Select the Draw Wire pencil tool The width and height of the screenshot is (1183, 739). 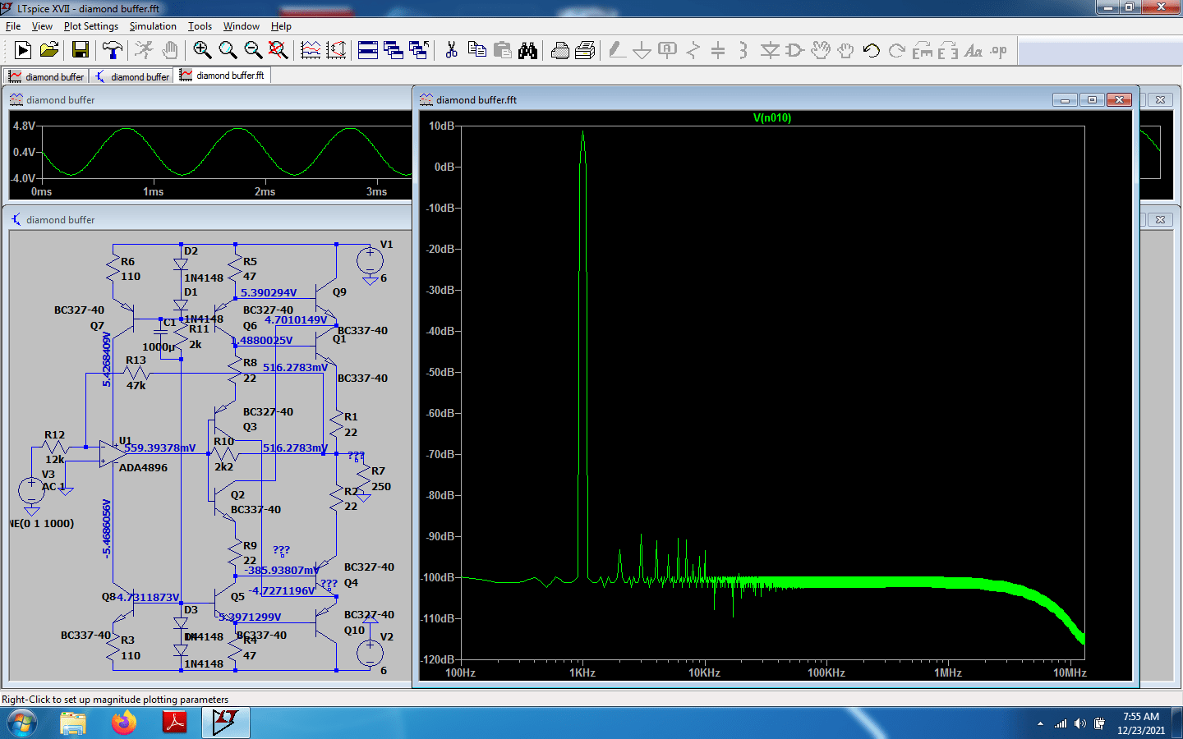(x=617, y=50)
